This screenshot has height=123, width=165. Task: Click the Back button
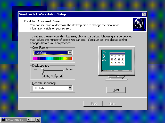point(93,104)
